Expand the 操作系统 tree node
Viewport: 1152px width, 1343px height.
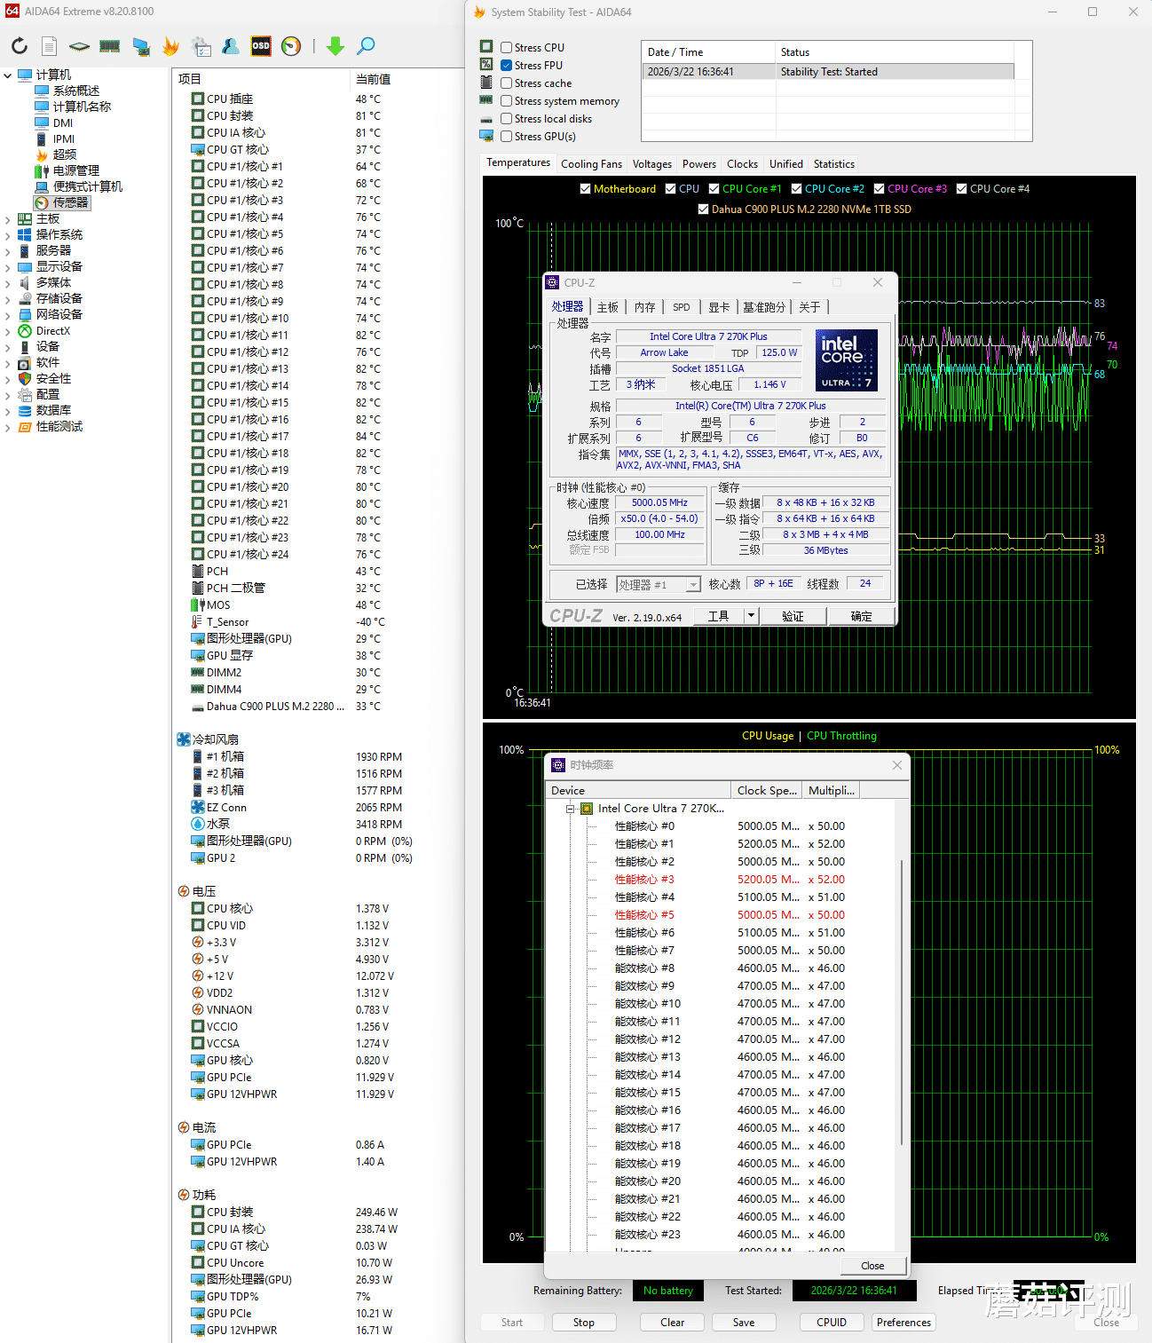(8, 235)
